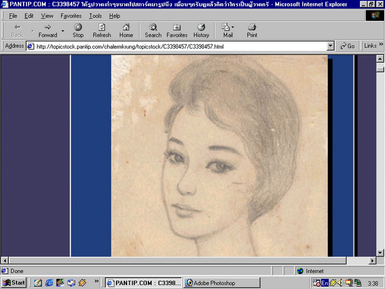Image resolution: width=385 pixels, height=289 pixels.
Task: Click the PANTIP.COM taskbar button
Action: click(x=144, y=283)
